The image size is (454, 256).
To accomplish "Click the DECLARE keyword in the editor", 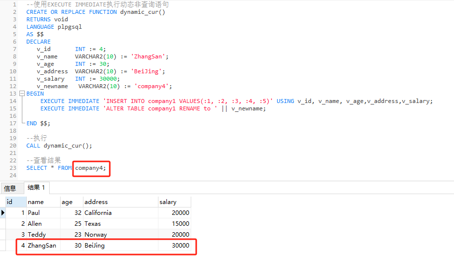I will (39, 42).
